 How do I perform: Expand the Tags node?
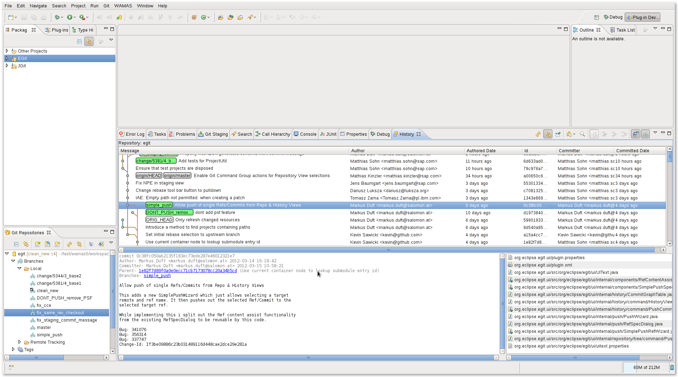[13, 349]
